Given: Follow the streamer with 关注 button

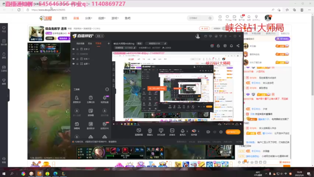Looking at the screenshot, I should point(204,28).
